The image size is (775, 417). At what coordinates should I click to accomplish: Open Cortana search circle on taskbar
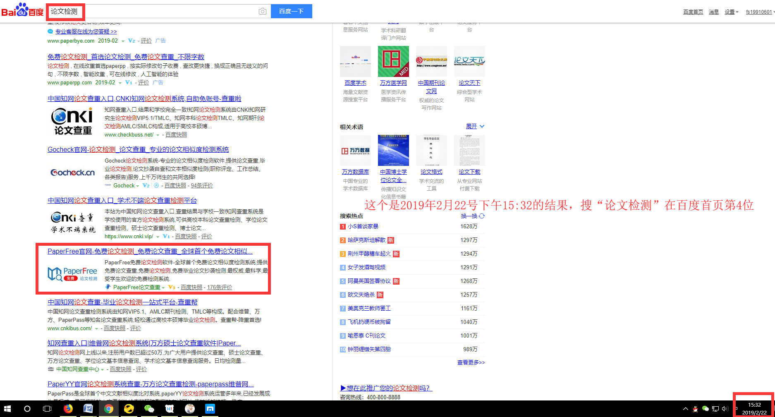tap(27, 409)
